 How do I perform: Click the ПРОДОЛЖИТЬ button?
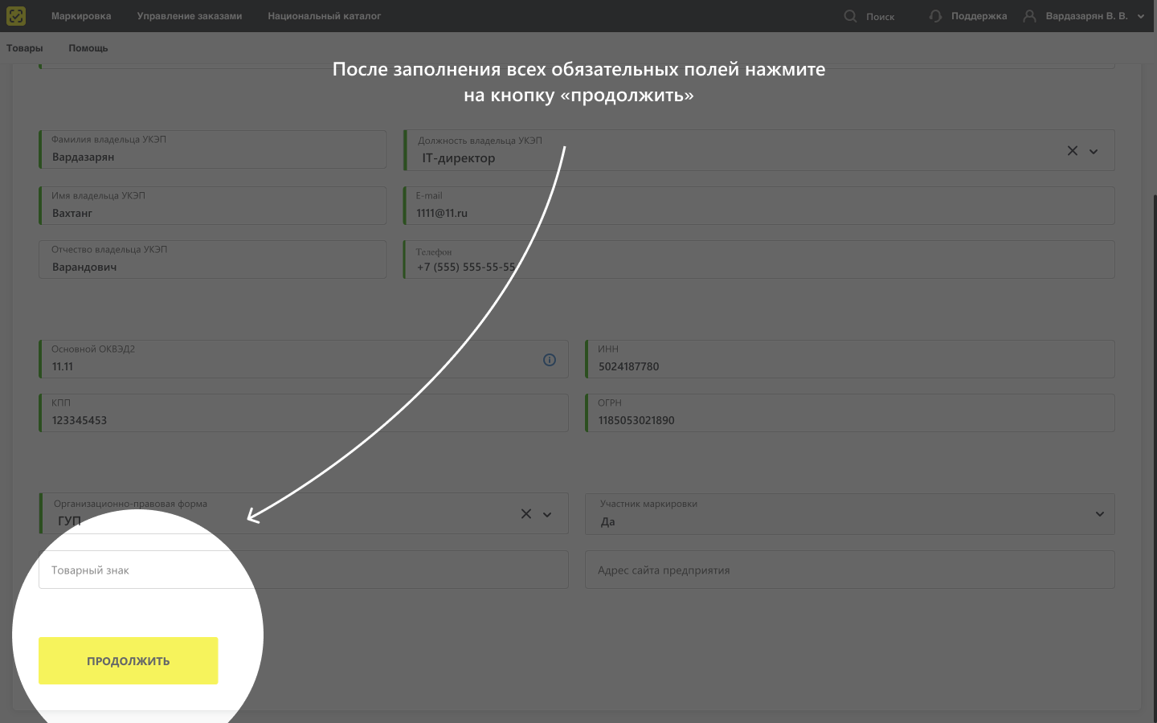129,661
